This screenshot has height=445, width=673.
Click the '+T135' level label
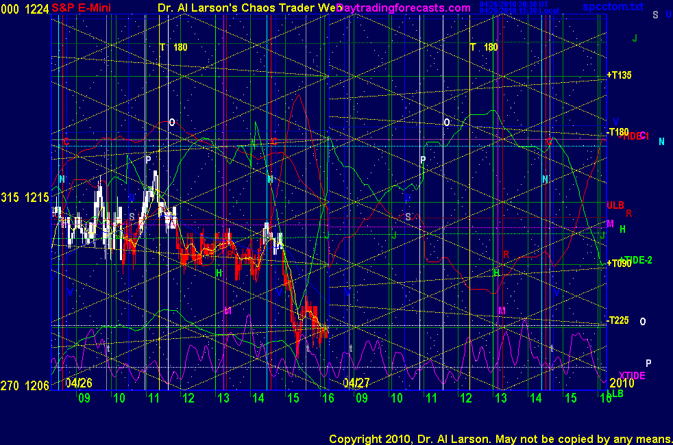619,75
